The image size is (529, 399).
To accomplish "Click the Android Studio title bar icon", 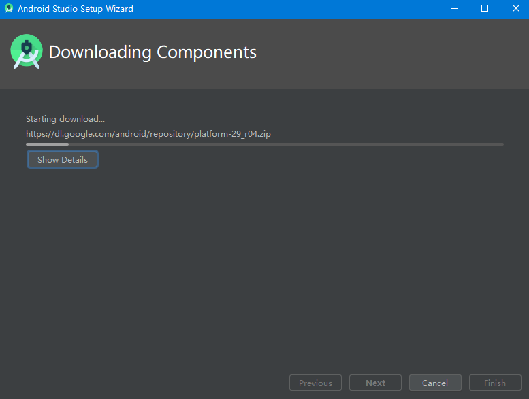I will 9,8.
